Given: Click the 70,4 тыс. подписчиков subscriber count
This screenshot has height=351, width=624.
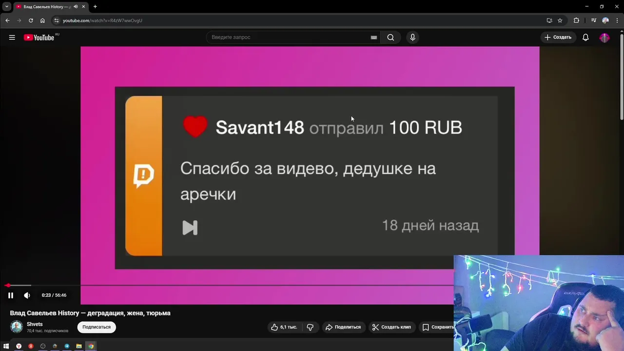Looking at the screenshot, I should (47, 331).
